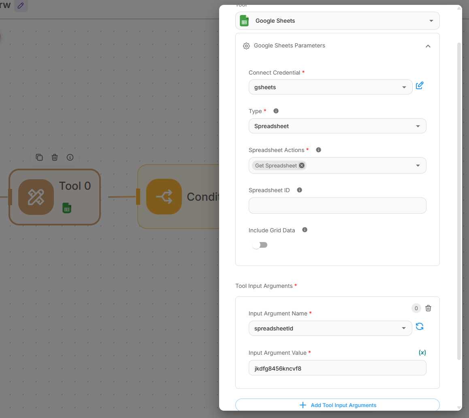Click the variable (x) icon for Argument Value

[x=422, y=353]
